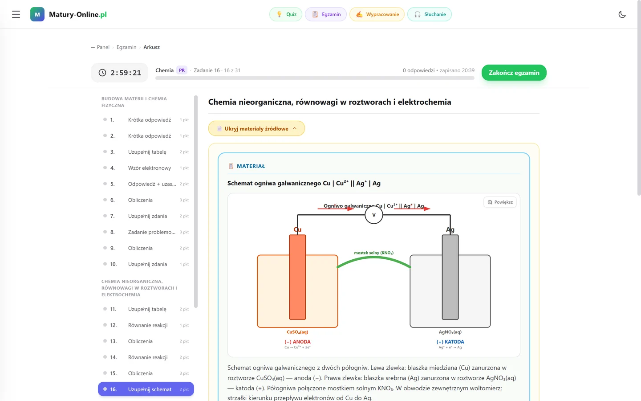Click the exam timer clock icon
Viewport: 641px width, 401px height.
point(102,73)
